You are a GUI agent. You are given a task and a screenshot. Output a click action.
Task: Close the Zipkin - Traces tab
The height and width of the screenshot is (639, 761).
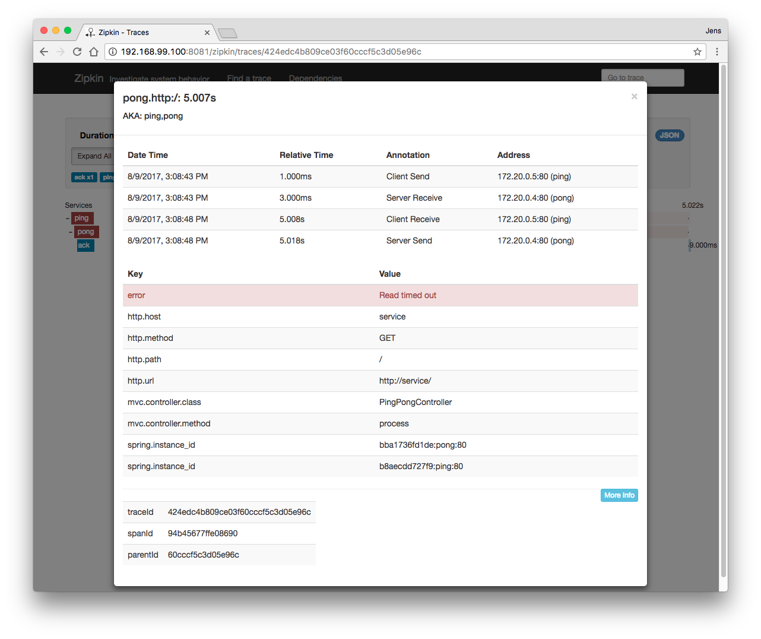pyautogui.click(x=207, y=33)
